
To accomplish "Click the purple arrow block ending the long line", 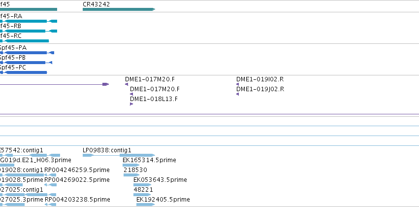I will (x=106, y=84).
